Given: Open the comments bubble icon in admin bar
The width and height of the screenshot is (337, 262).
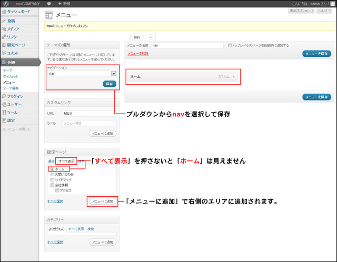Looking at the screenshot, I should pos(49,4).
